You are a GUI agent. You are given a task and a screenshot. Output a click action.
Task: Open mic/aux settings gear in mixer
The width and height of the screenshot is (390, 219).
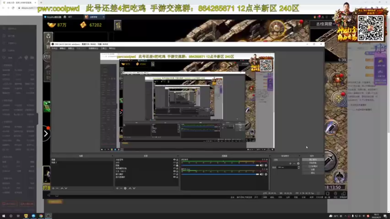266,174
